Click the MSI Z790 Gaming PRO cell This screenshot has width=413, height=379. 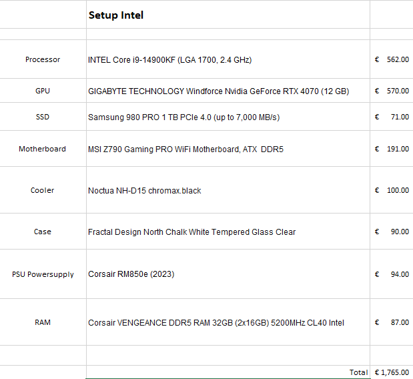228,149
